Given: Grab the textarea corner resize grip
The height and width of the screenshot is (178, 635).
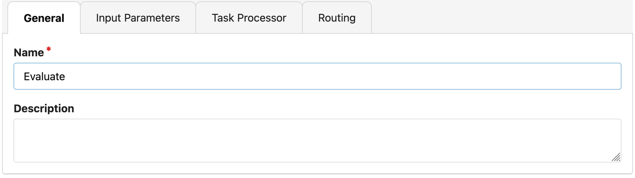Looking at the screenshot, I should click(616, 157).
